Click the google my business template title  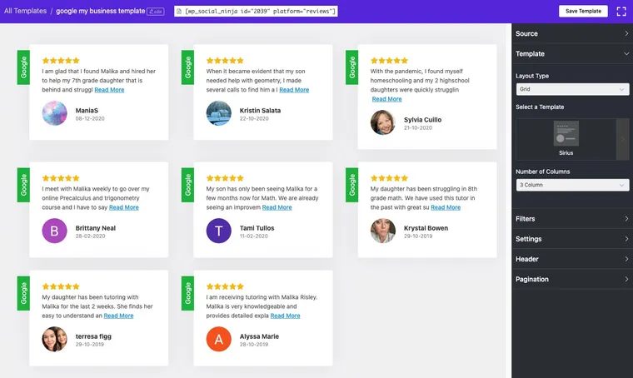click(x=101, y=11)
